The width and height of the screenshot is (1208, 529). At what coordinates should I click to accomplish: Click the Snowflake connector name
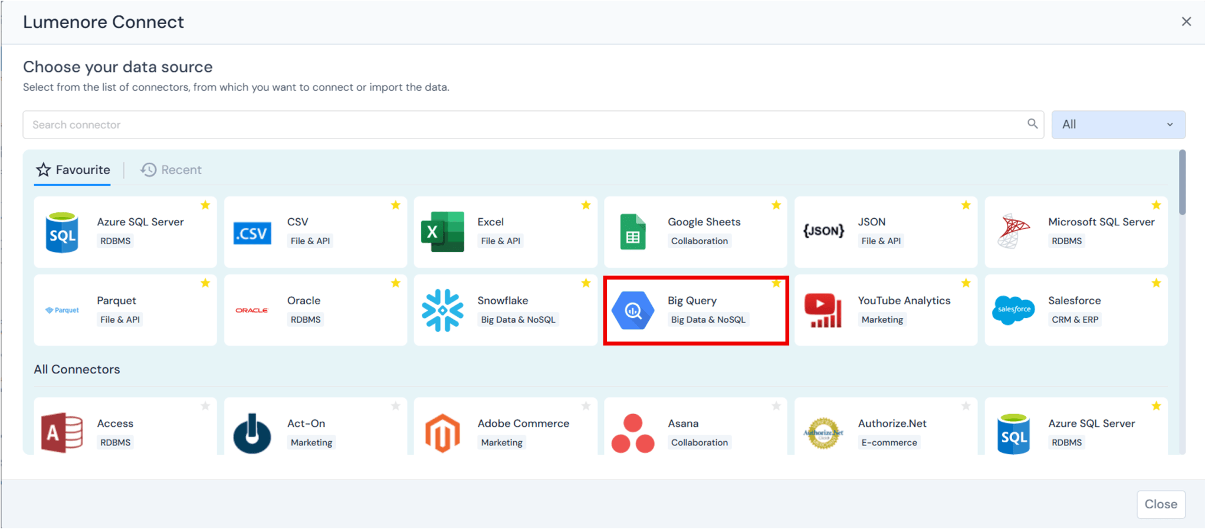[503, 301]
